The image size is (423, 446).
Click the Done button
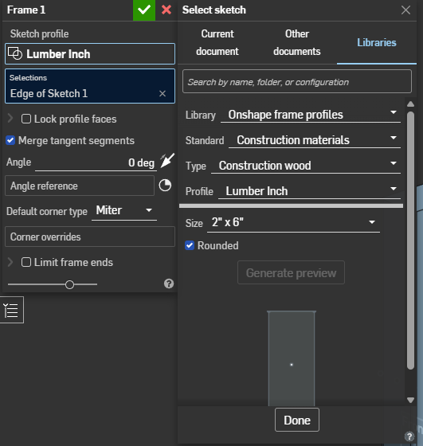pos(297,420)
